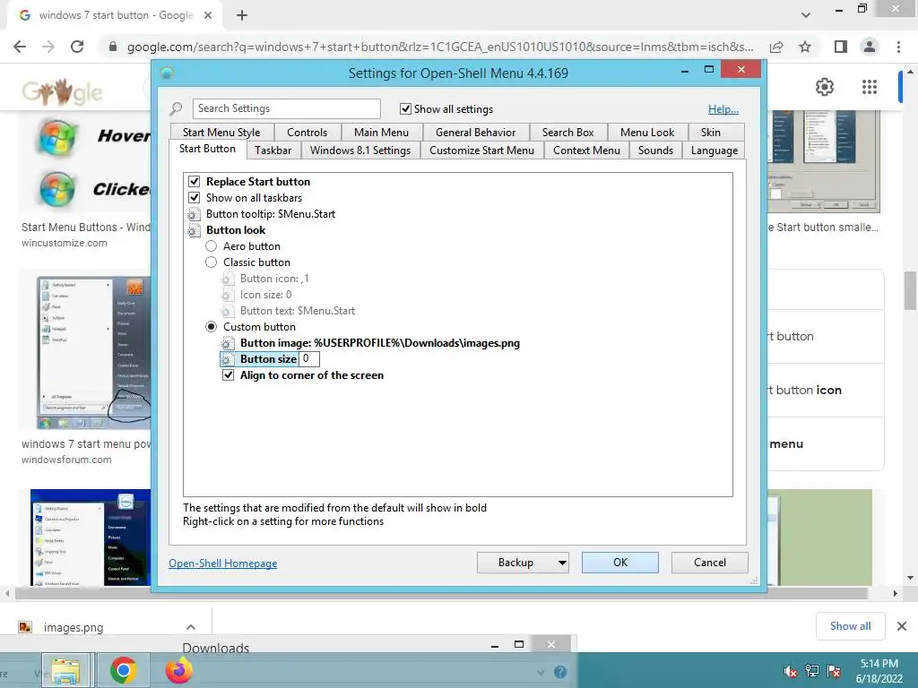Click the Search Settings field
Image resolution: width=918 pixels, height=688 pixels.
[286, 108]
